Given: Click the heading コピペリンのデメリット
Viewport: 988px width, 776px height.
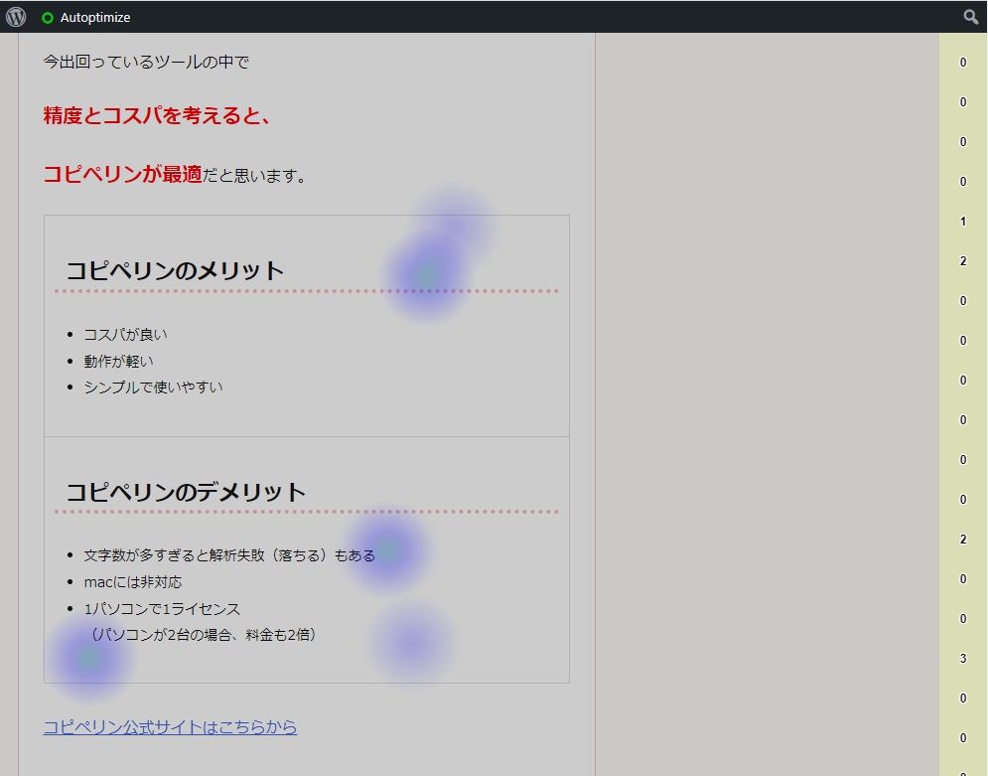Looking at the screenshot, I should (x=186, y=492).
